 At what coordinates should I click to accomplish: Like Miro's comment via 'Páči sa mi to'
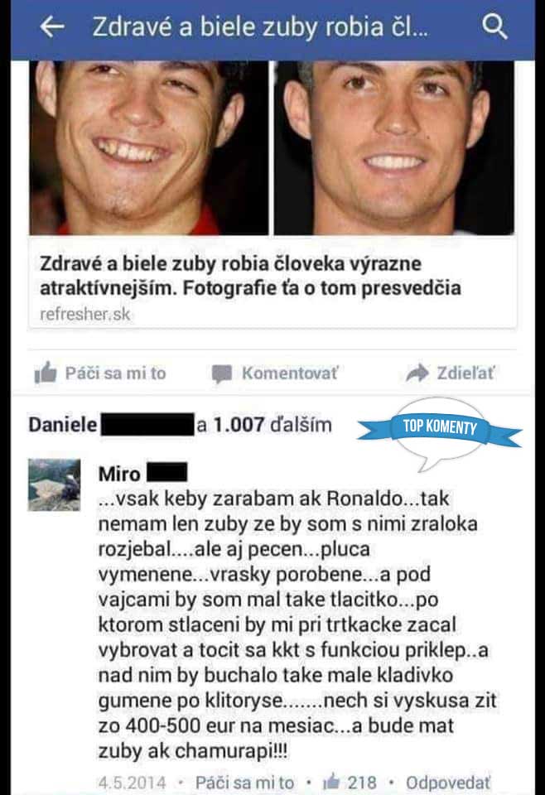coord(244,783)
